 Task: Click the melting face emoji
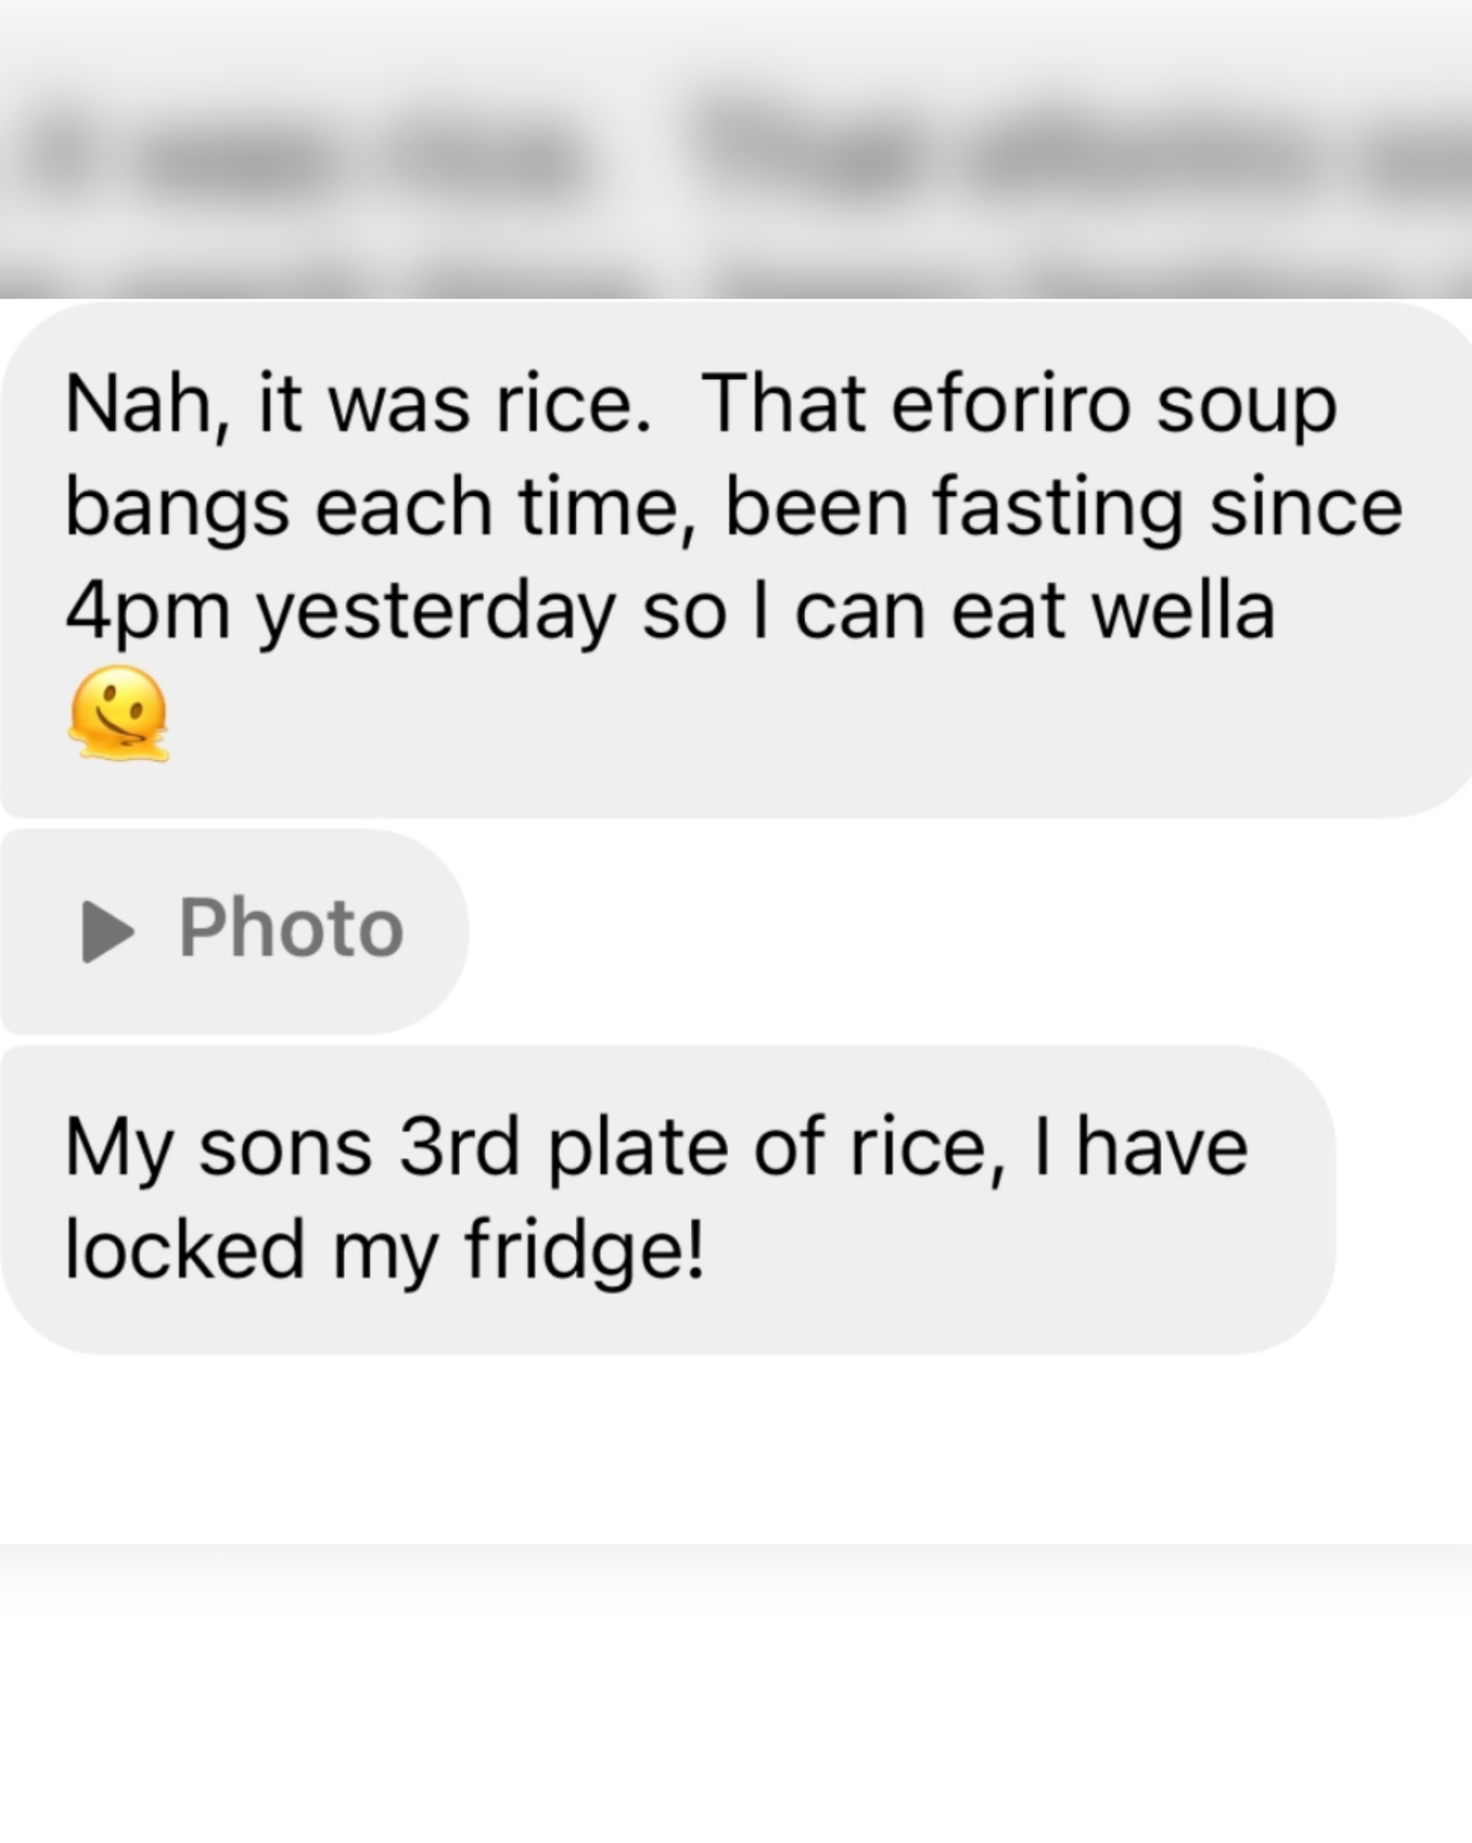pyautogui.click(x=119, y=713)
